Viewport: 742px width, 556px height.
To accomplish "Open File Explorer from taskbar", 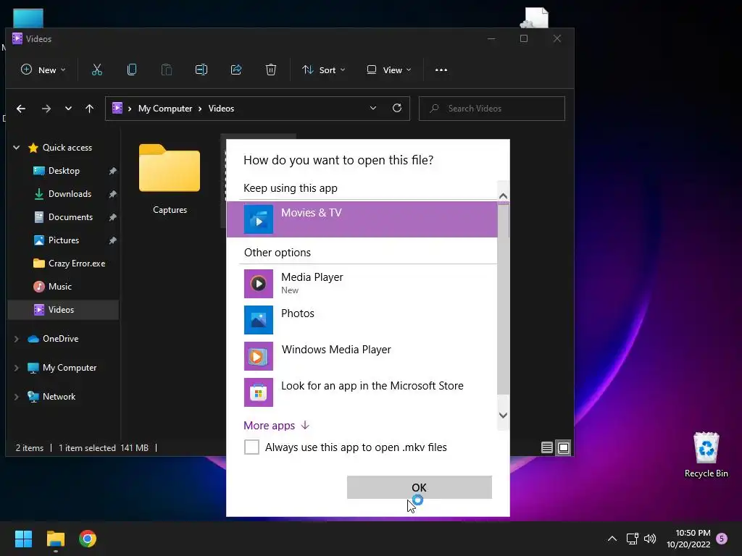I will coord(56,539).
